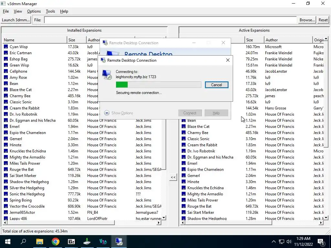The height and width of the screenshot is (248, 331).
Task: Click the Rouge the Bat icon in Active list
Action: point(184,206)
